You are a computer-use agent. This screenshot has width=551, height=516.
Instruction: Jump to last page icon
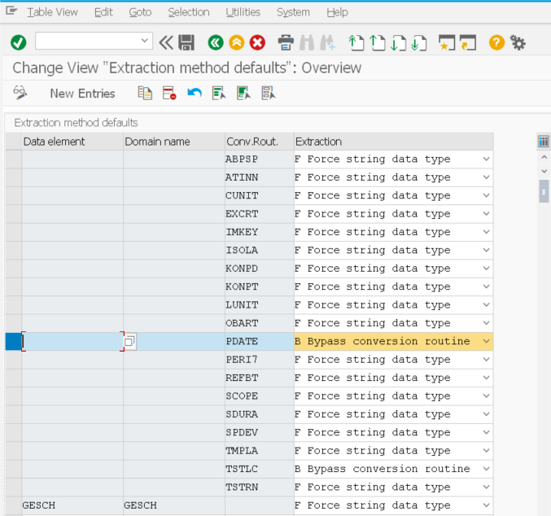point(419,43)
